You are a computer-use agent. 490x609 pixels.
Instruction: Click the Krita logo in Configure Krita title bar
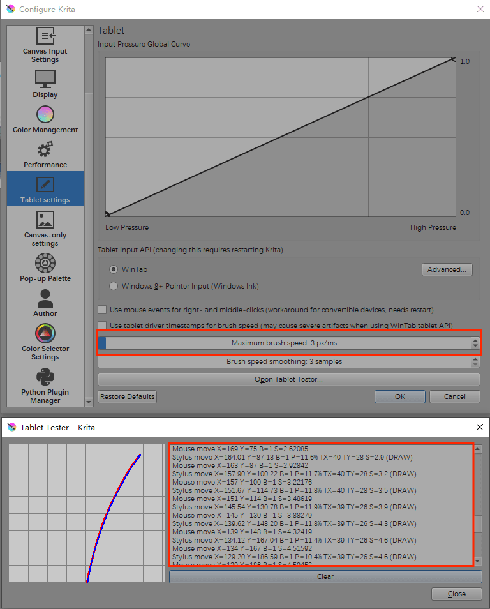10,9
